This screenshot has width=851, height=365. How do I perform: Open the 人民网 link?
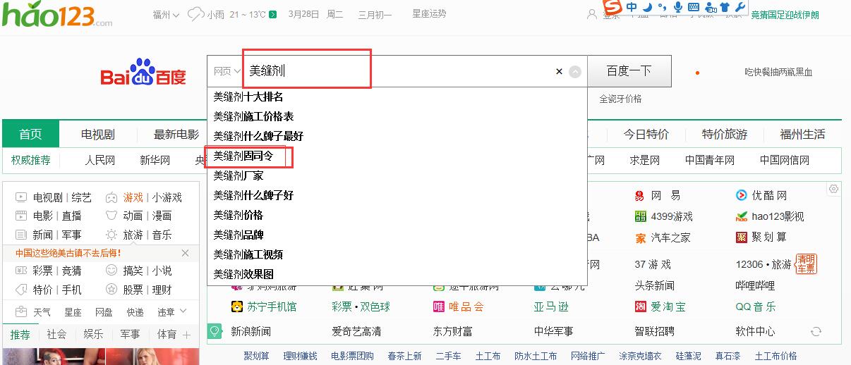[100, 160]
